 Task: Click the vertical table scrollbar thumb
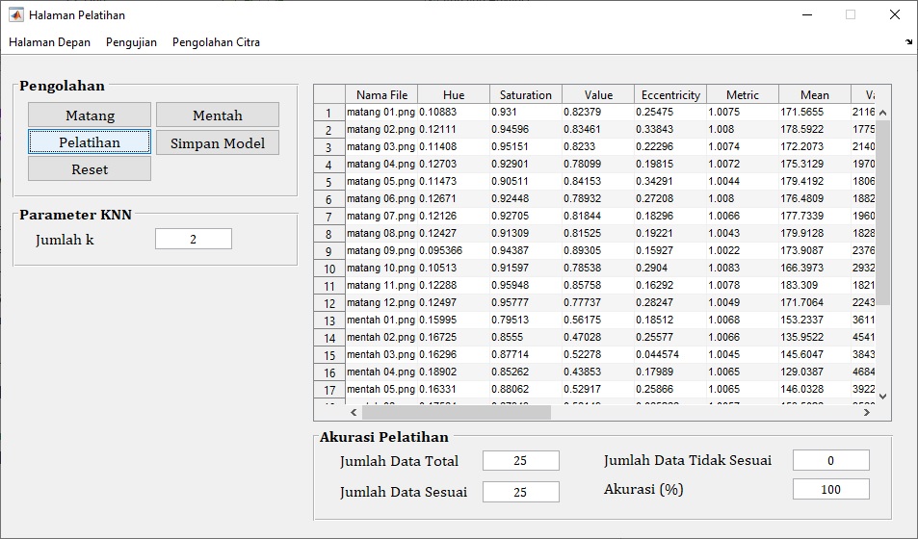(x=882, y=212)
